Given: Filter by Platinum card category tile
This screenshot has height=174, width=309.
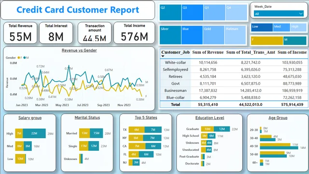Looking at the screenshot, I should pyautogui.click(x=235, y=35).
